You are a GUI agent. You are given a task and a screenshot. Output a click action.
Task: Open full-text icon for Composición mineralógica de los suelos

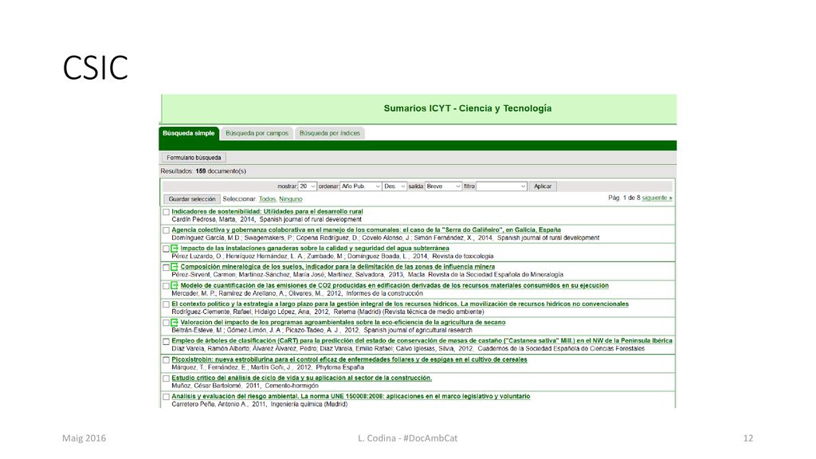[x=175, y=267]
